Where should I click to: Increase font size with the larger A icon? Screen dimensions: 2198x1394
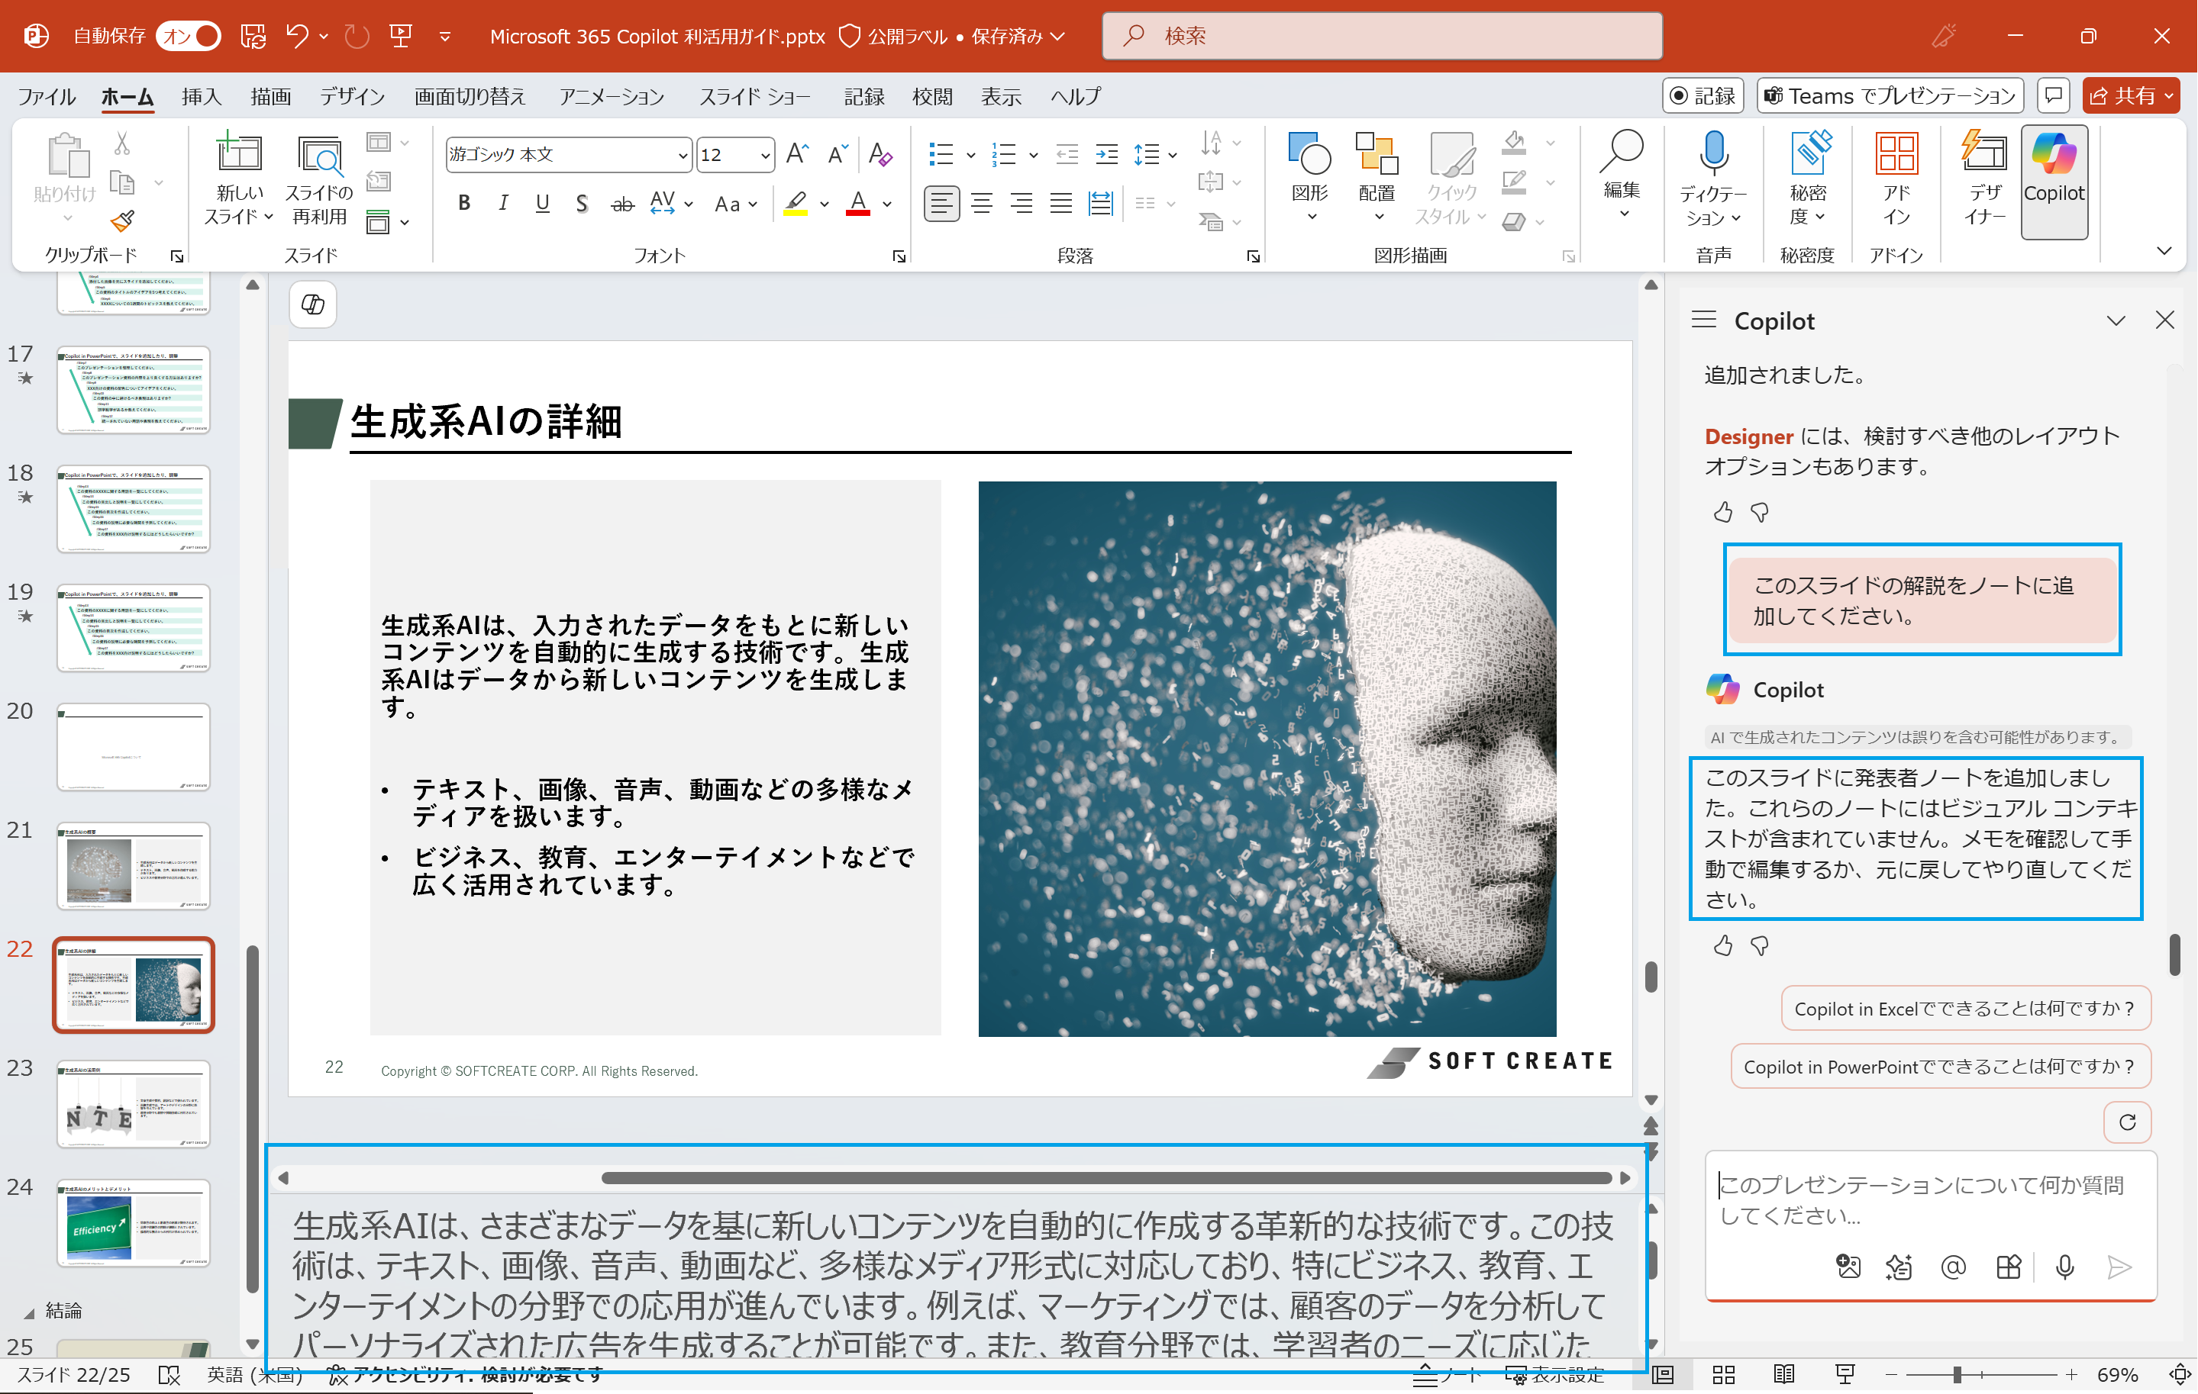click(797, 154)
